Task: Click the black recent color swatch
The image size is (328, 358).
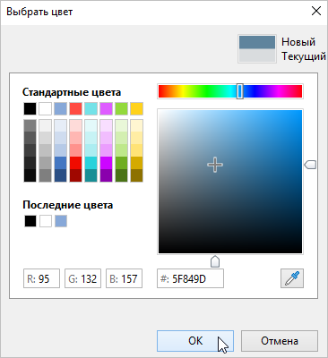Action: (30, 221)
